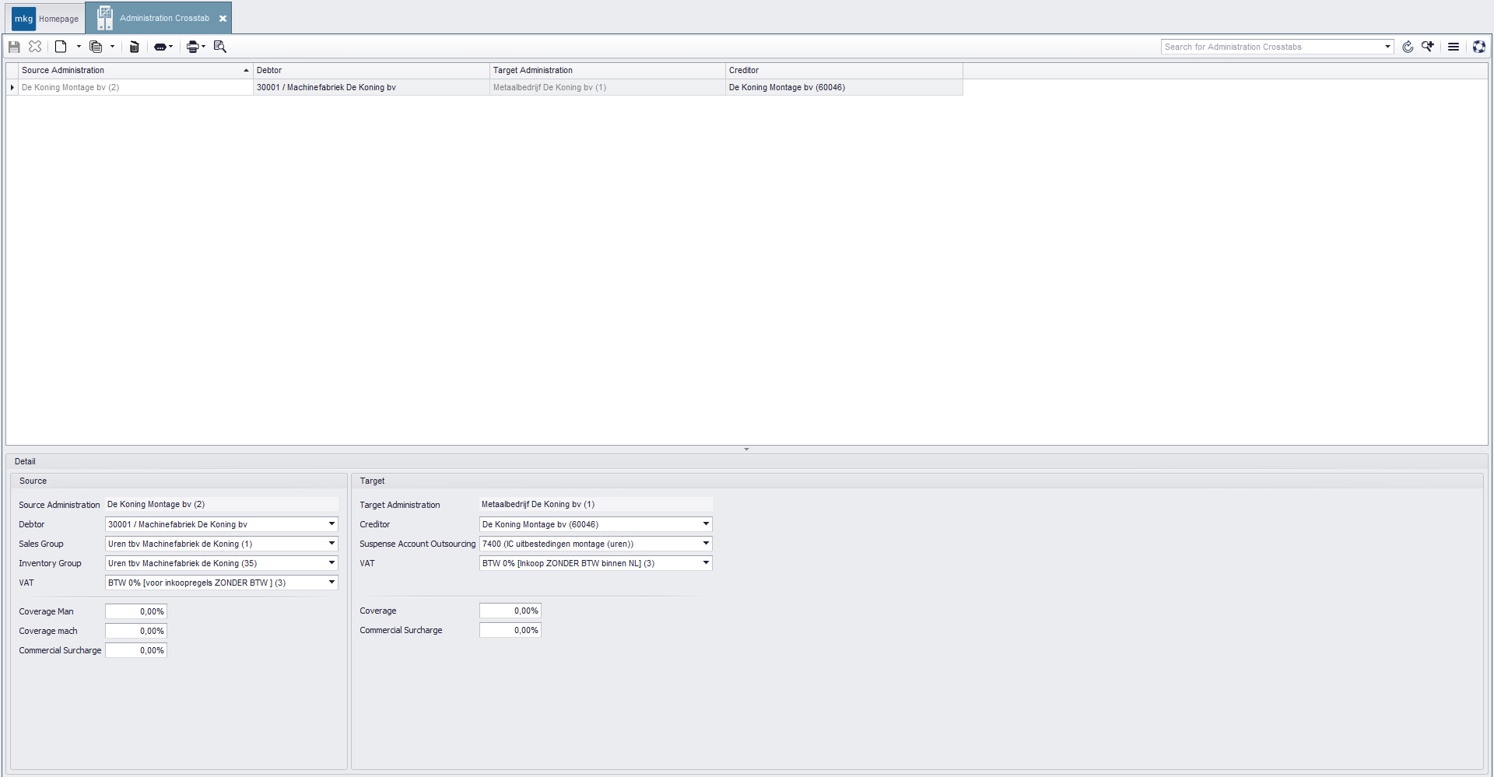Click the Target Coverage percentage field
1494x777 pixels.
tap(510, 611)
